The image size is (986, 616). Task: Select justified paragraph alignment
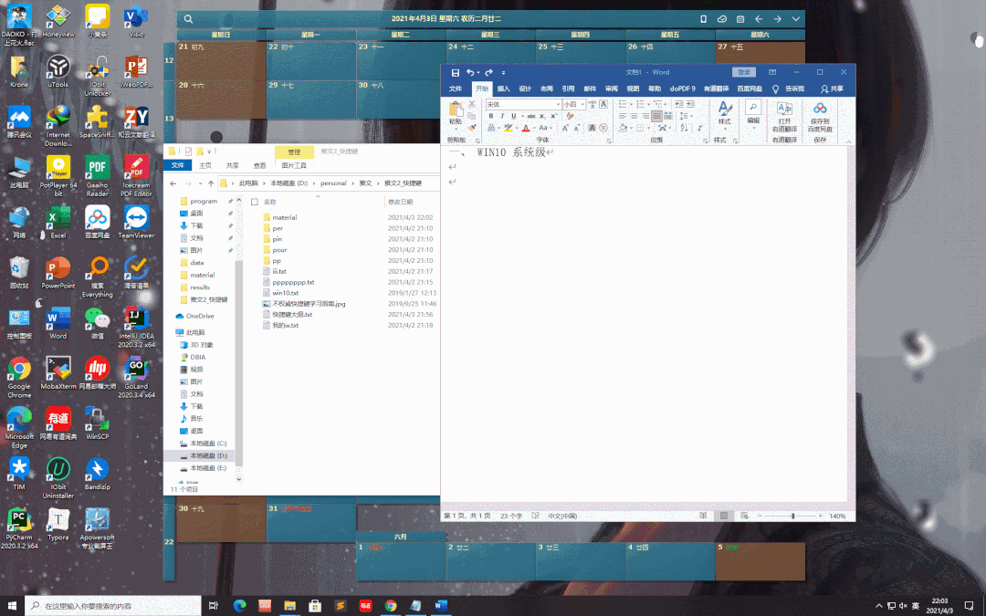[x=656, y=116]
